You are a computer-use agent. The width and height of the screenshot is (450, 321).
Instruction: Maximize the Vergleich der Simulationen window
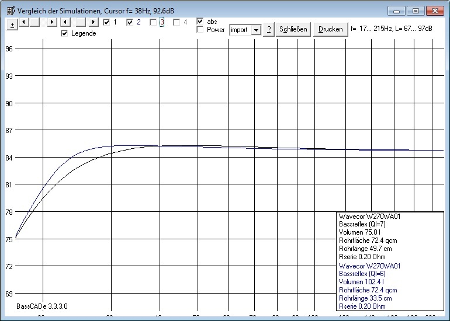(x=416, y=11)
